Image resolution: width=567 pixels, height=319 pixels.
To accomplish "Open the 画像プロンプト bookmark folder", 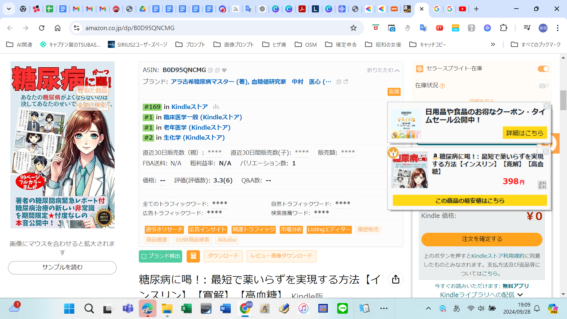I will [234, 44].
